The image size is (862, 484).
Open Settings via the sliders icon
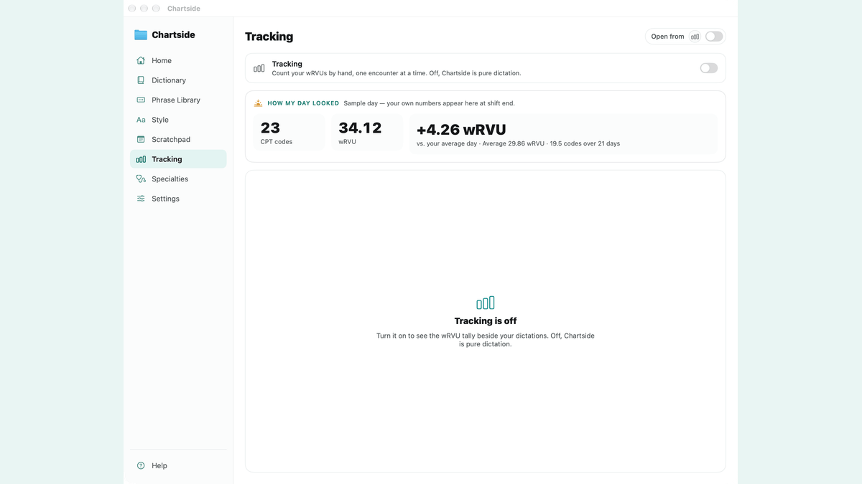141,199
